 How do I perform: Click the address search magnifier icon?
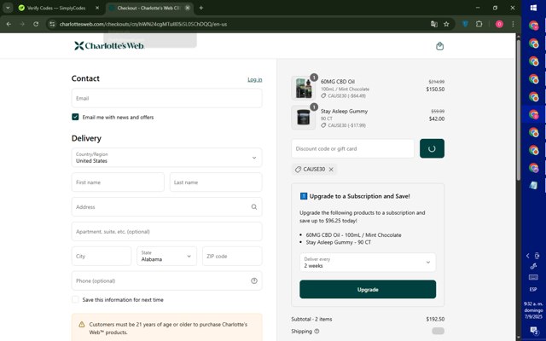pyautogui.click(x=254, y=207)
